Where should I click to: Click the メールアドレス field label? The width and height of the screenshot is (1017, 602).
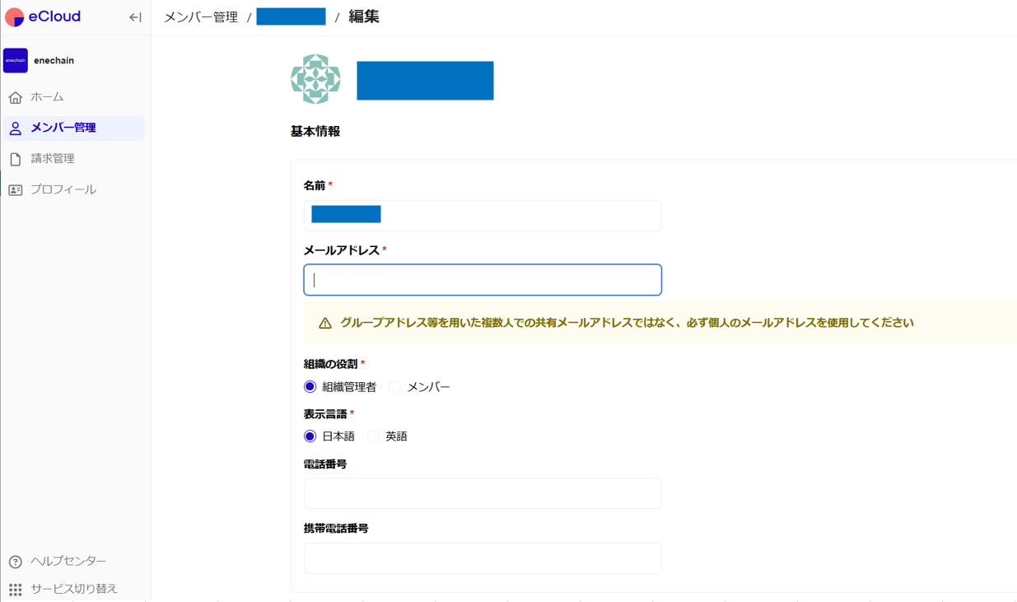coord(341,250)
